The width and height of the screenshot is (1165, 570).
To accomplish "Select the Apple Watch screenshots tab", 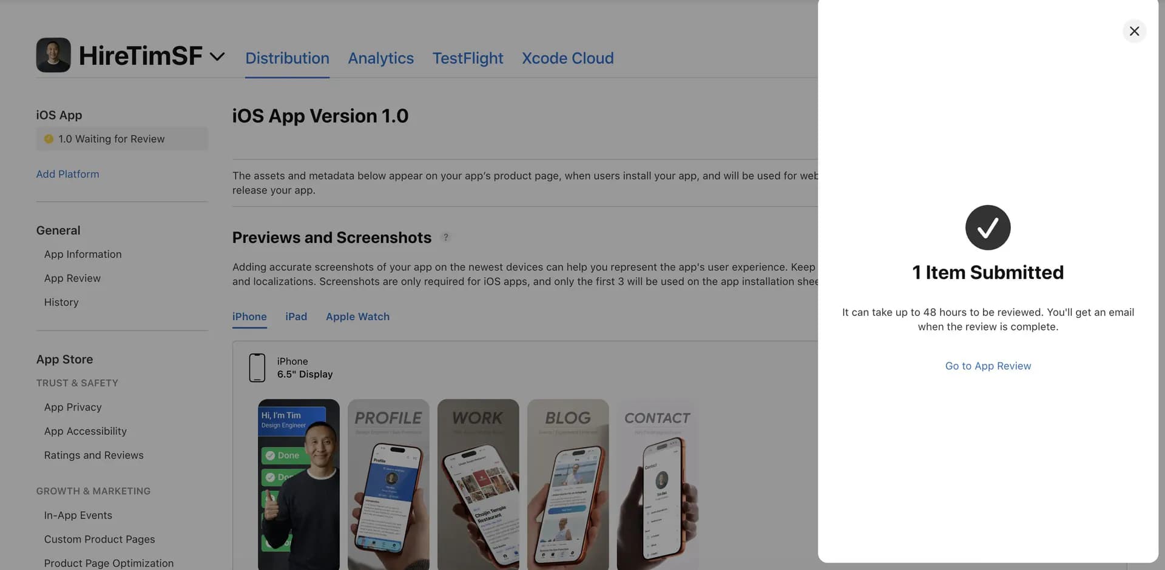I will point(357,317).
